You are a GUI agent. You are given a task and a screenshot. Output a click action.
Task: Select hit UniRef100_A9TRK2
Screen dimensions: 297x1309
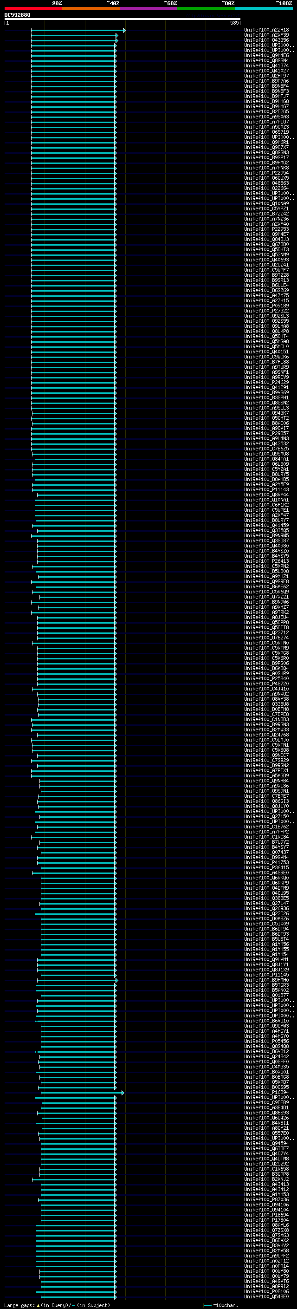click(266, 612)
